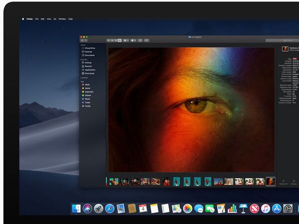The width and height of the screenshot is (299, 224).
Task: Open the group-by arrange dropdown
Action: [126, 40]
